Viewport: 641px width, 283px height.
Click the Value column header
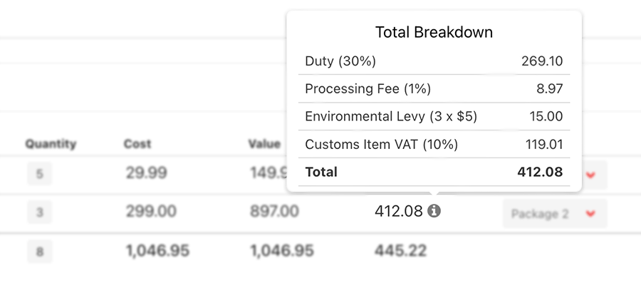pyautogui.click(x=264, y=144)
